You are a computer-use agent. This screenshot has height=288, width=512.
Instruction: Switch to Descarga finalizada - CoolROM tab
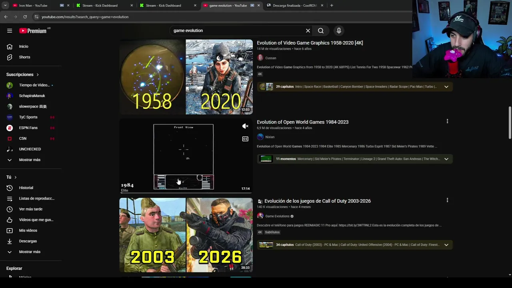tap(294, 6)
